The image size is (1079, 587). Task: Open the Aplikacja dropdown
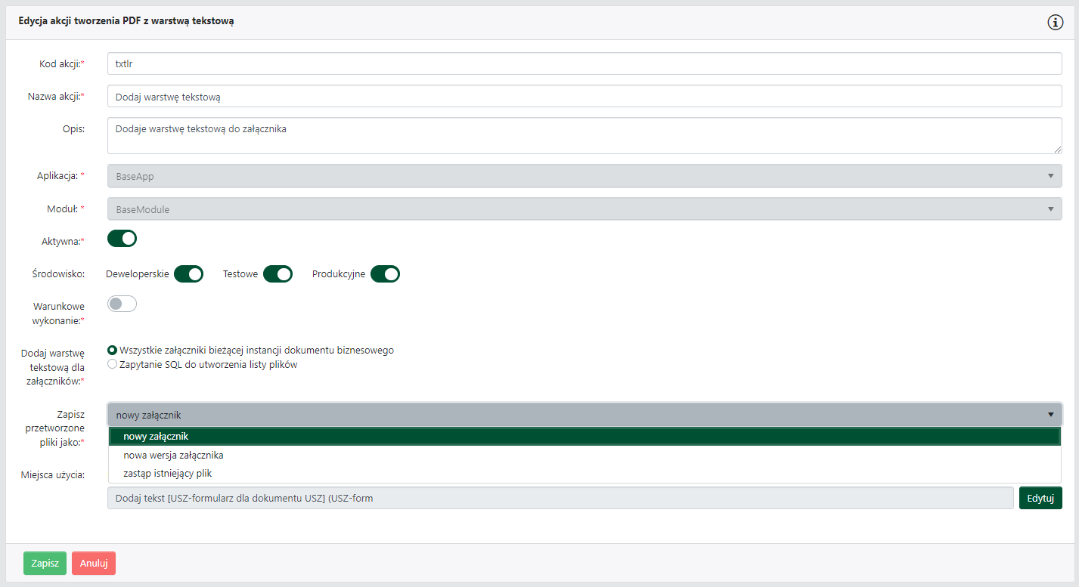584,176
